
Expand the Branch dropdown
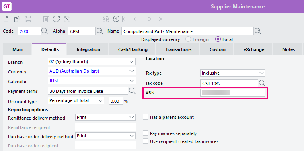92,62
